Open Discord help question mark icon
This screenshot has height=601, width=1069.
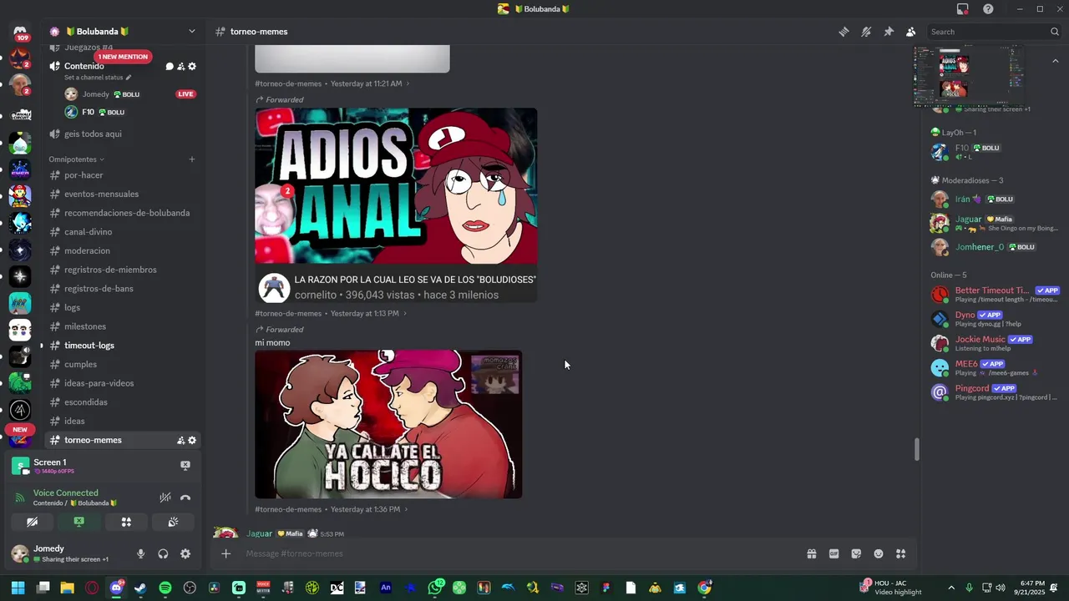click(x=988, y=9)
